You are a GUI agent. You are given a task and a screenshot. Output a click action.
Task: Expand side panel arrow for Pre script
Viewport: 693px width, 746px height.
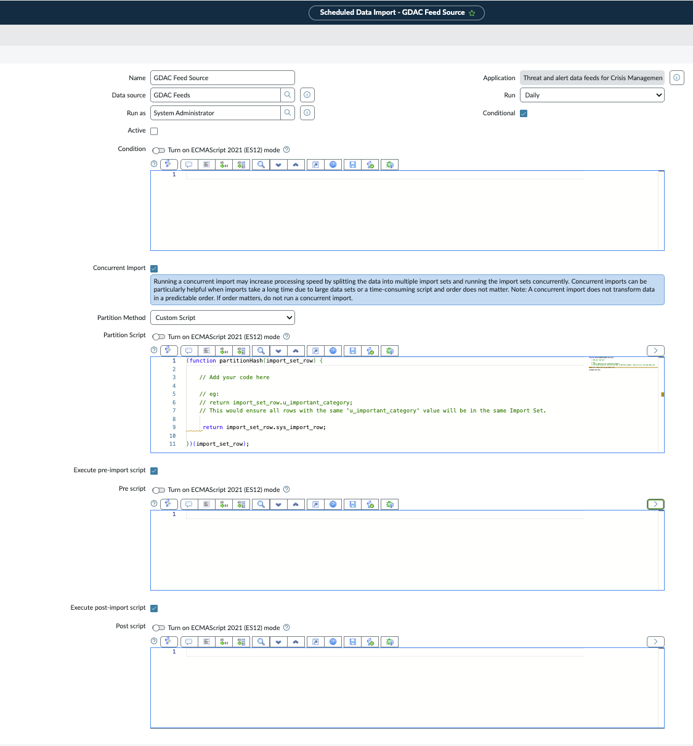[655, 504]
